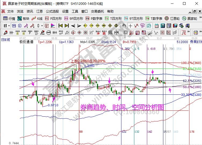
Task: Expand the 日 period dropdown arrow
Action: point(9,26)
